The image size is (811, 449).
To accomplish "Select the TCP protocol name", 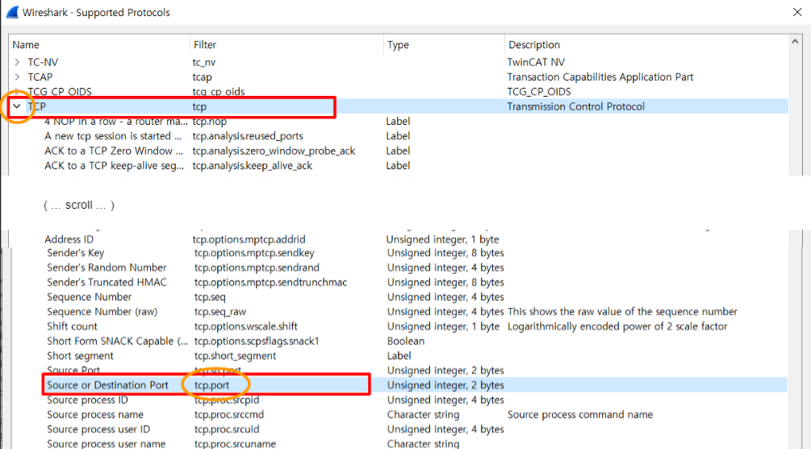I will click(x=37, y=106).
